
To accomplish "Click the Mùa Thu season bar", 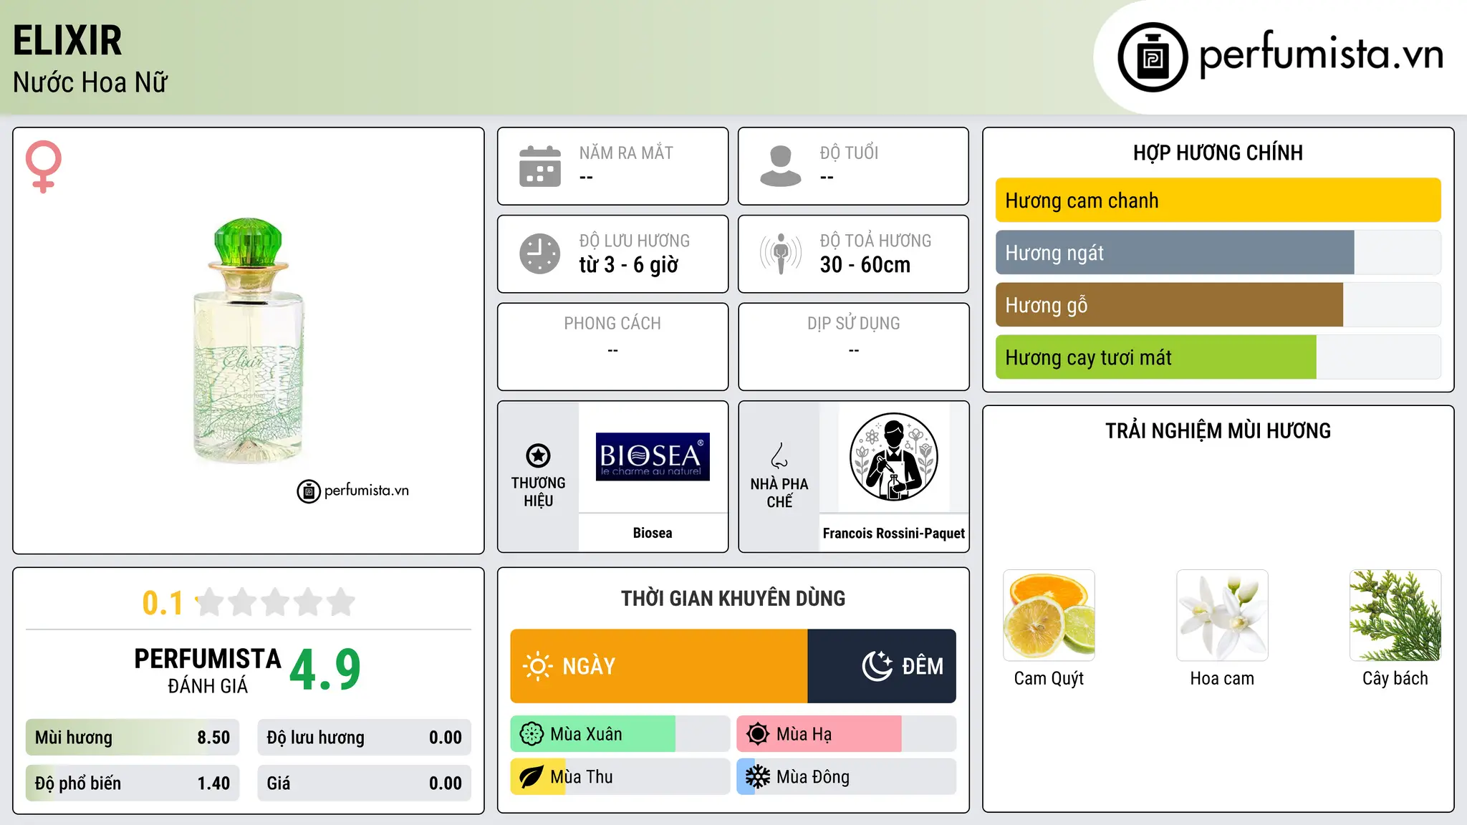I will click(x=620, y=777).
